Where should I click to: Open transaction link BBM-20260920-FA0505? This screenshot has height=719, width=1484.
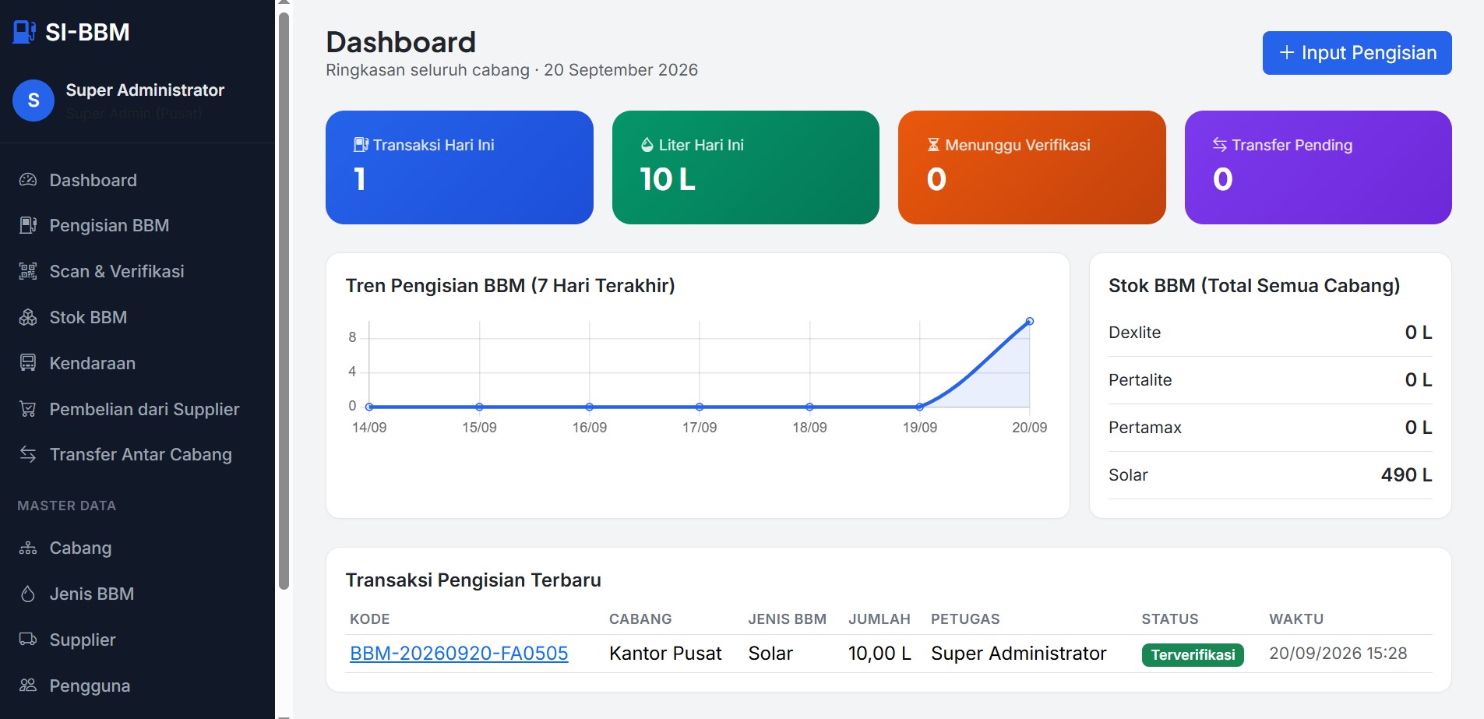pyautogui.click(x=459, y=654)
